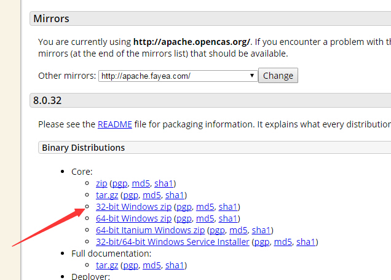Click the Change mirror button
The height and width of the screenshot is (280, 391).
pos(278,76)
